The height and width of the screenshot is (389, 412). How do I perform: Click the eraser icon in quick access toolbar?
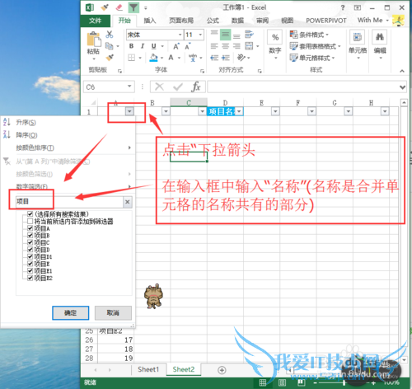(x=119, y=7)
